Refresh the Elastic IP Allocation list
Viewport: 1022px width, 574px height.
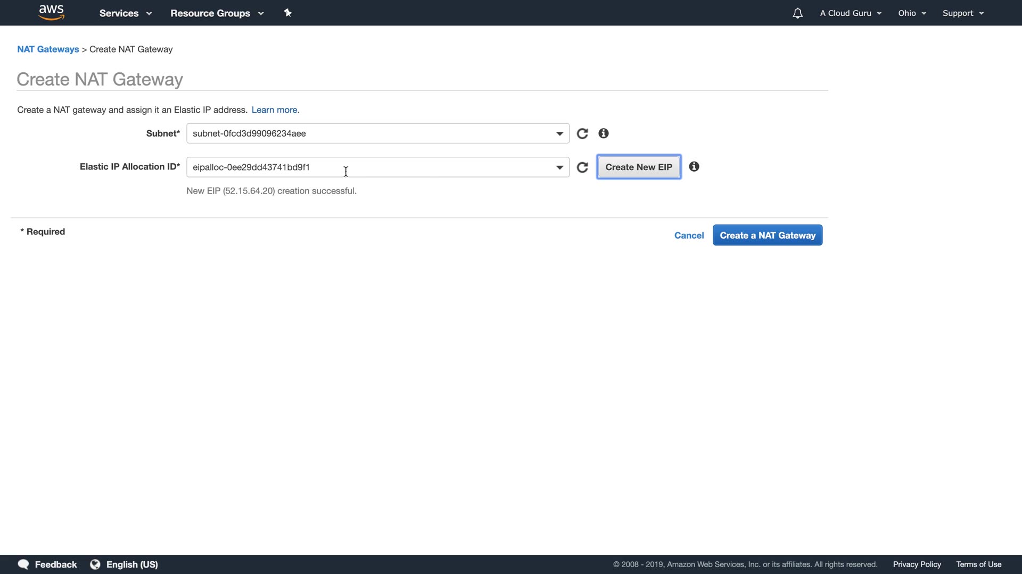click(582, 167)
